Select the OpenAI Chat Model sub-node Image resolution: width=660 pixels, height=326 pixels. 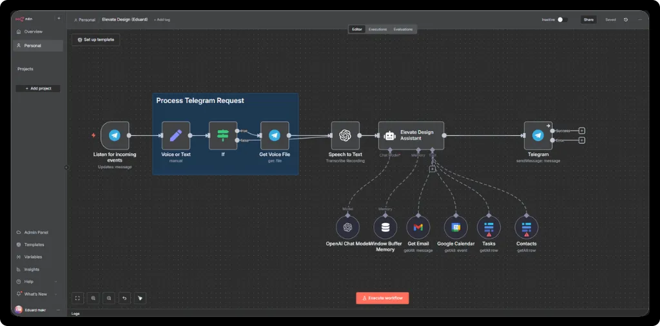(x=347, y=227)
